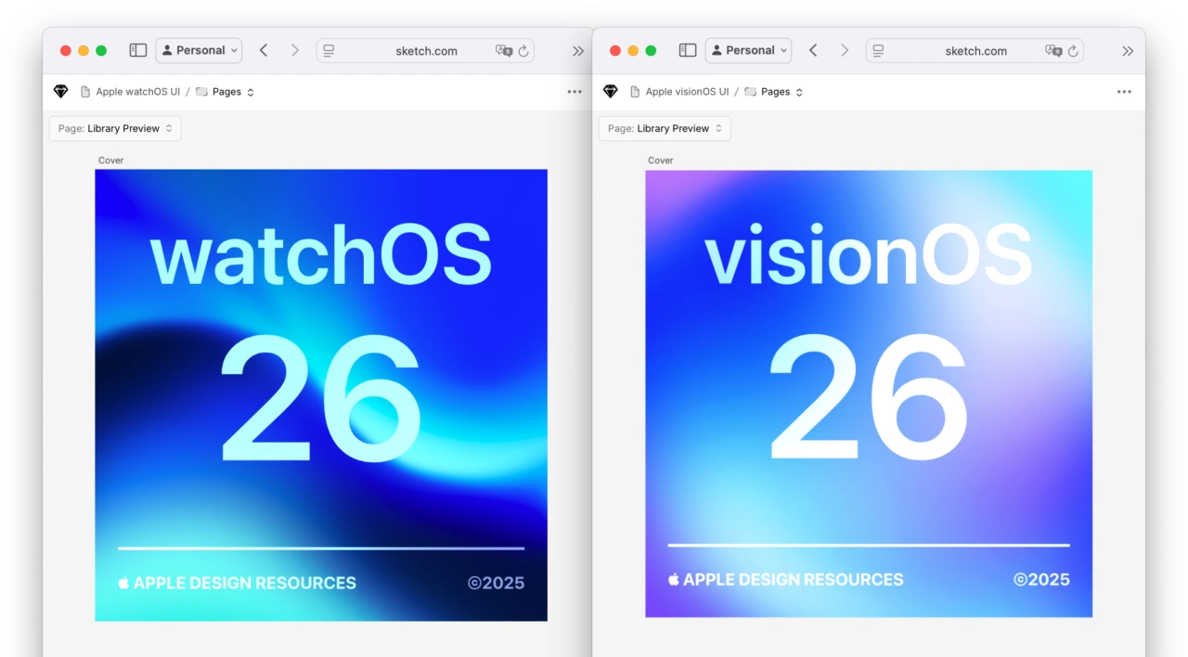Reload the page in the watchOS window
1188x657 pixels.
(x=523, y=51)
